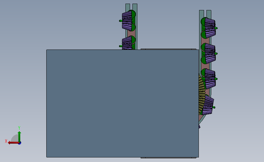Select the lowest tilted purple gear on the right rail
This screenshot has height=162, width=264.
click(x=208, y=105)
